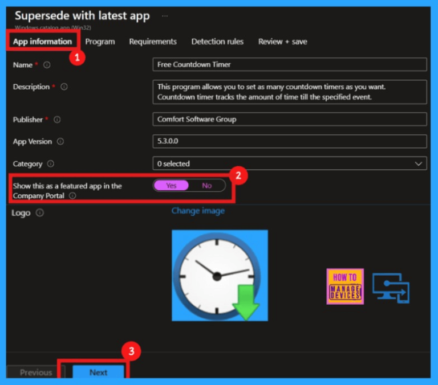Show info tooltip for Name field
Image resolution: width=438 pixels, height=385 pixels.
point(47,65)
